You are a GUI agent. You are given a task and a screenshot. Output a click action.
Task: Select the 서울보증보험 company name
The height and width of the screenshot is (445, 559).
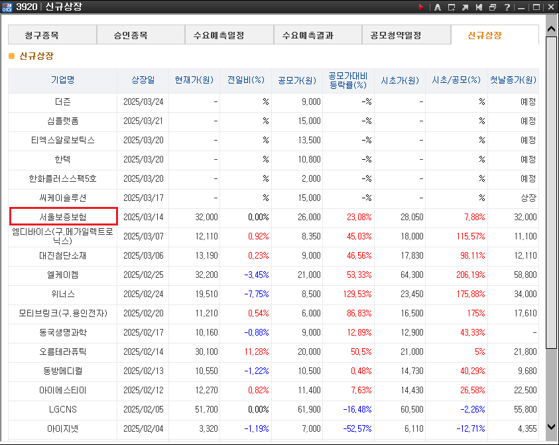click(x=63, y=217)
